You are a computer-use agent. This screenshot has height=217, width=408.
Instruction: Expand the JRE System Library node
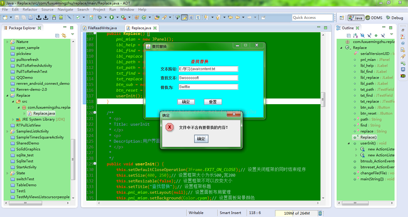(x=13, y=119)
